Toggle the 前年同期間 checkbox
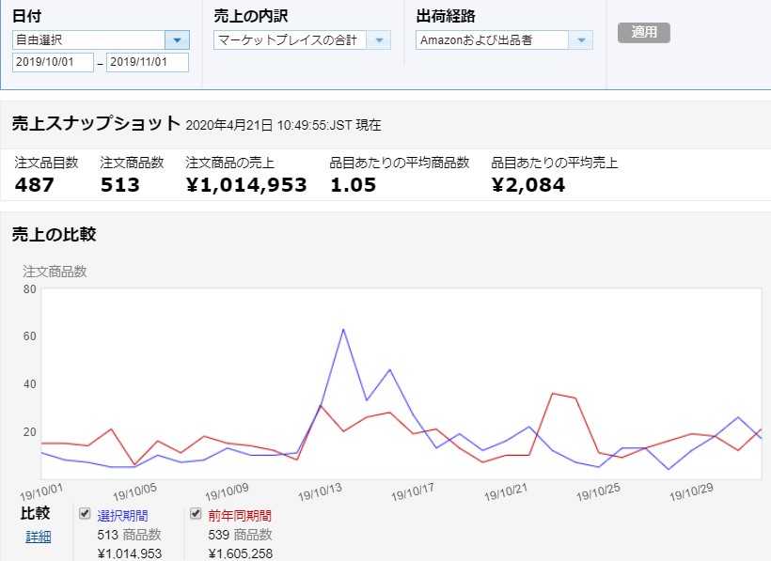This screenshot has width=771, height=561. 197,514
